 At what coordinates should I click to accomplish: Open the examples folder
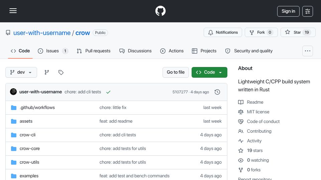(29, 176)
